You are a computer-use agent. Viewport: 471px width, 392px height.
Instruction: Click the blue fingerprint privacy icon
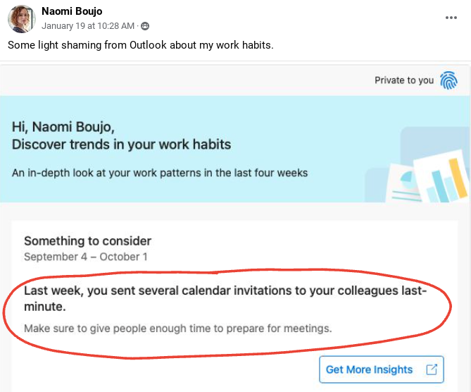448,80
